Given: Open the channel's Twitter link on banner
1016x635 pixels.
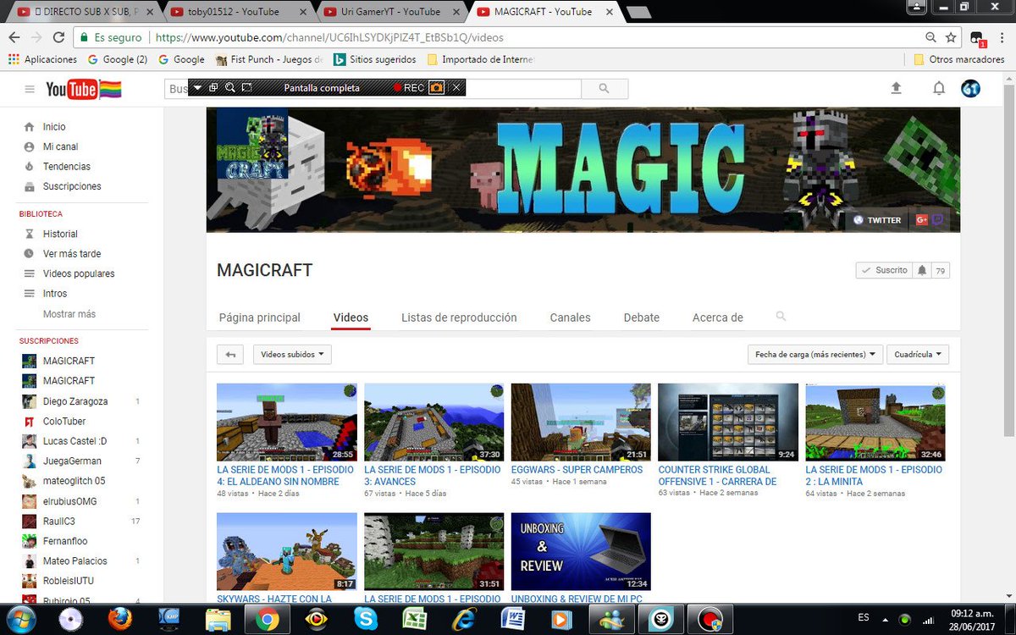Looking at the screenshot, I should (x=877, y=220).
